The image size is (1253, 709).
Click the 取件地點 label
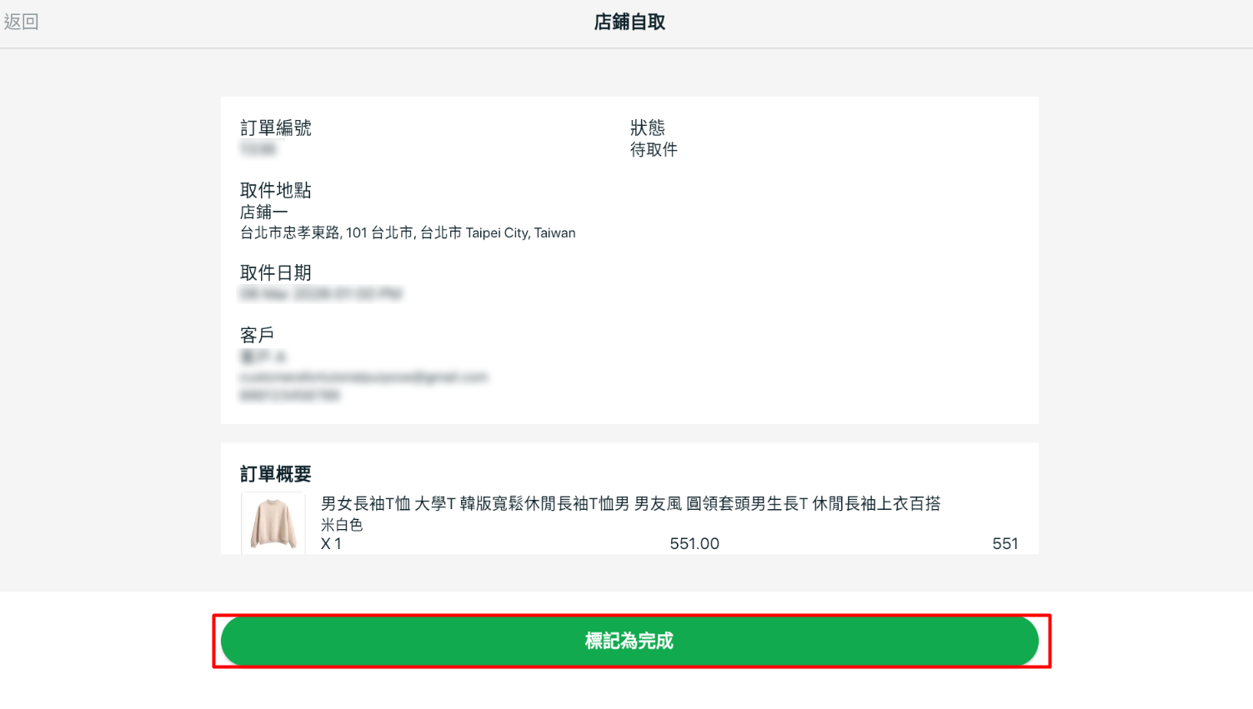[x=276, y=191]
